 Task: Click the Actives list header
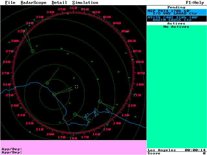[177, 24]
